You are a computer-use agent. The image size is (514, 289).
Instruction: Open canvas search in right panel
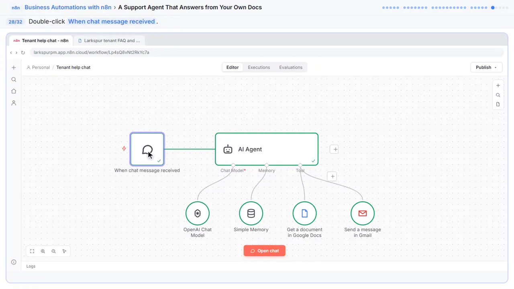[498, 95]
